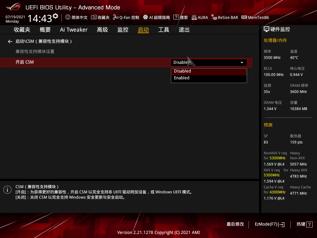Open AI 超频指南 brain icon
317x238 pixels.
coord(145,17)
